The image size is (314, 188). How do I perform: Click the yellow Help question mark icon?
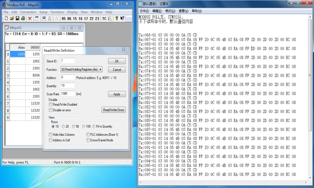coord(117,18)
